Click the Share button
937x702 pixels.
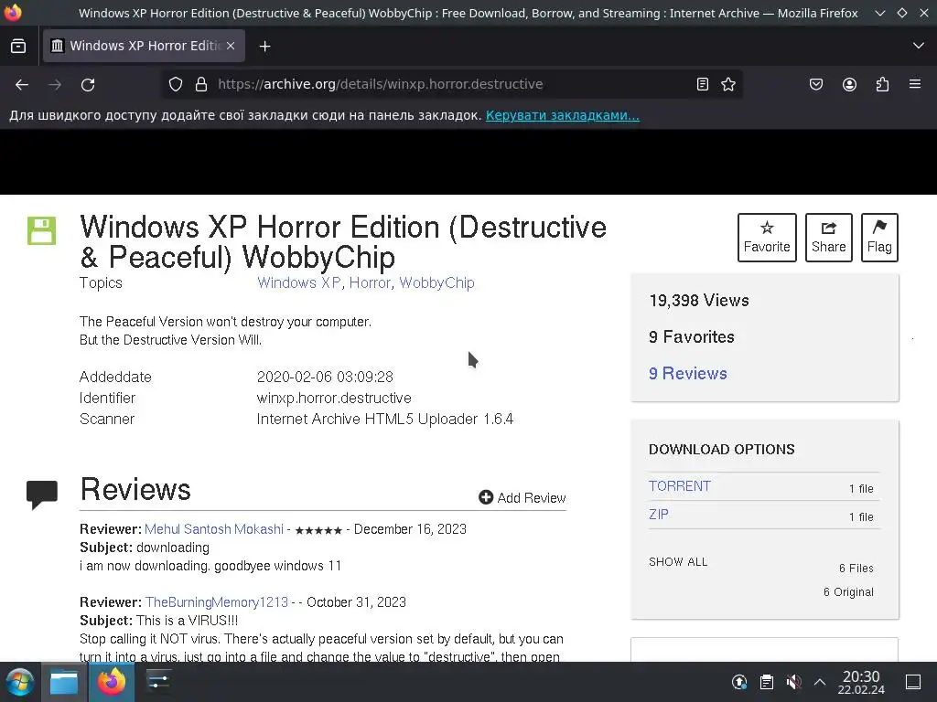tap(828, 238)
